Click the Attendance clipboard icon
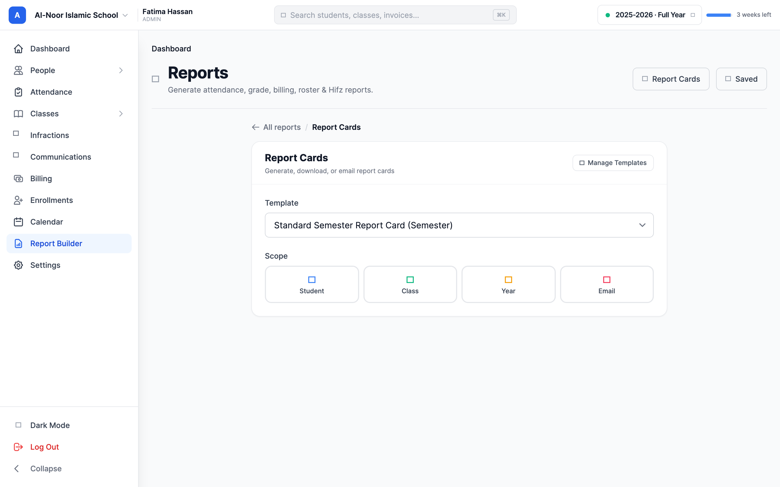Image resolution: width=780 pixels, height=487 pixels. [x=18, y=92]
